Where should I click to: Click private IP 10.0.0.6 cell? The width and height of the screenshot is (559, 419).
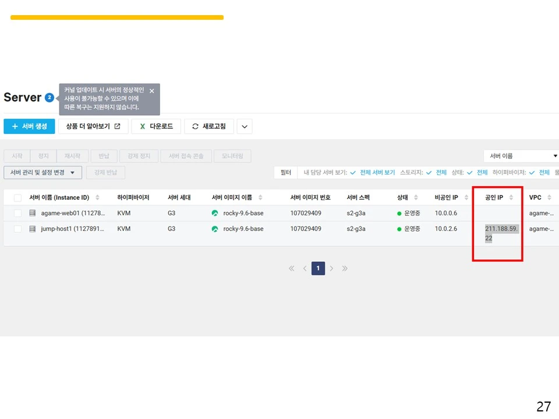point(446,213)
